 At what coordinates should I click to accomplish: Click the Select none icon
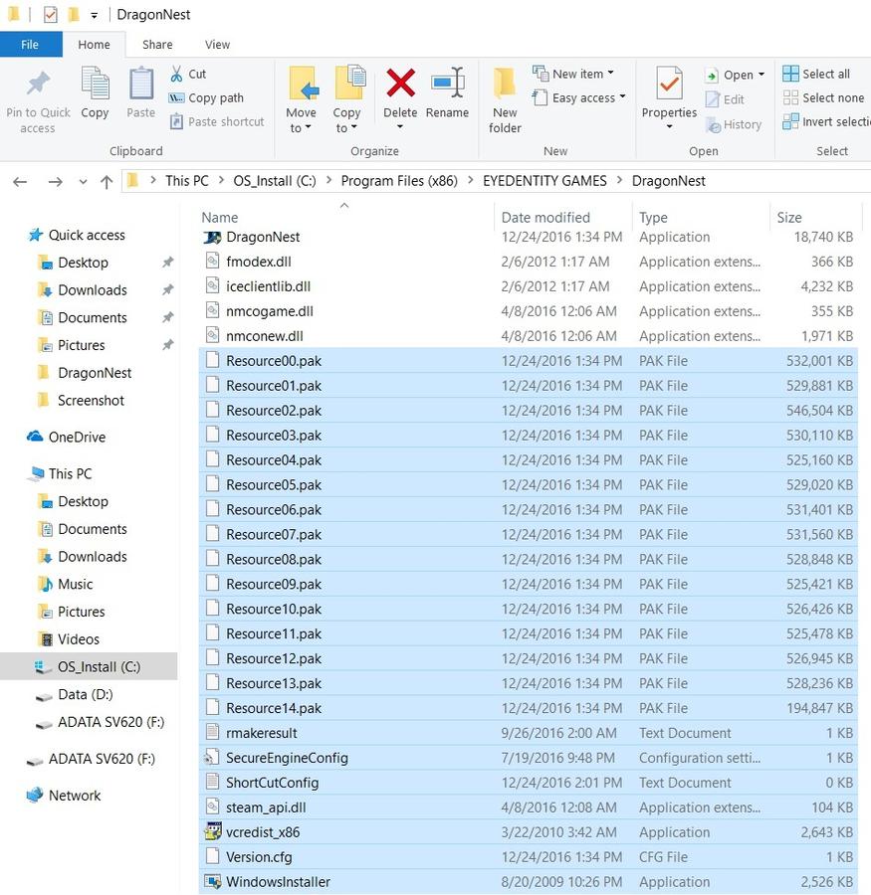pos(790,97)
